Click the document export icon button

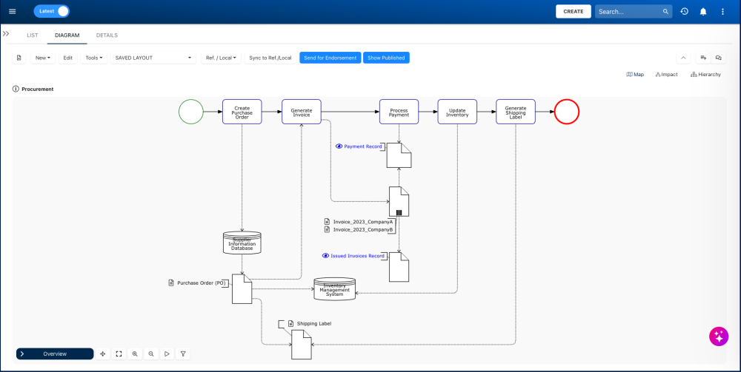(x=19, y=58)
